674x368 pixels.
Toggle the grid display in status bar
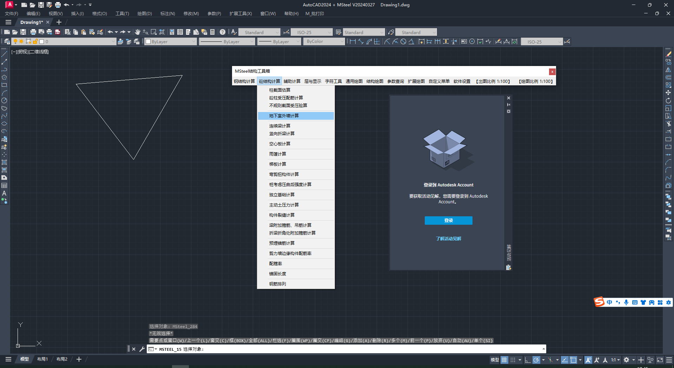pos(504,360)
